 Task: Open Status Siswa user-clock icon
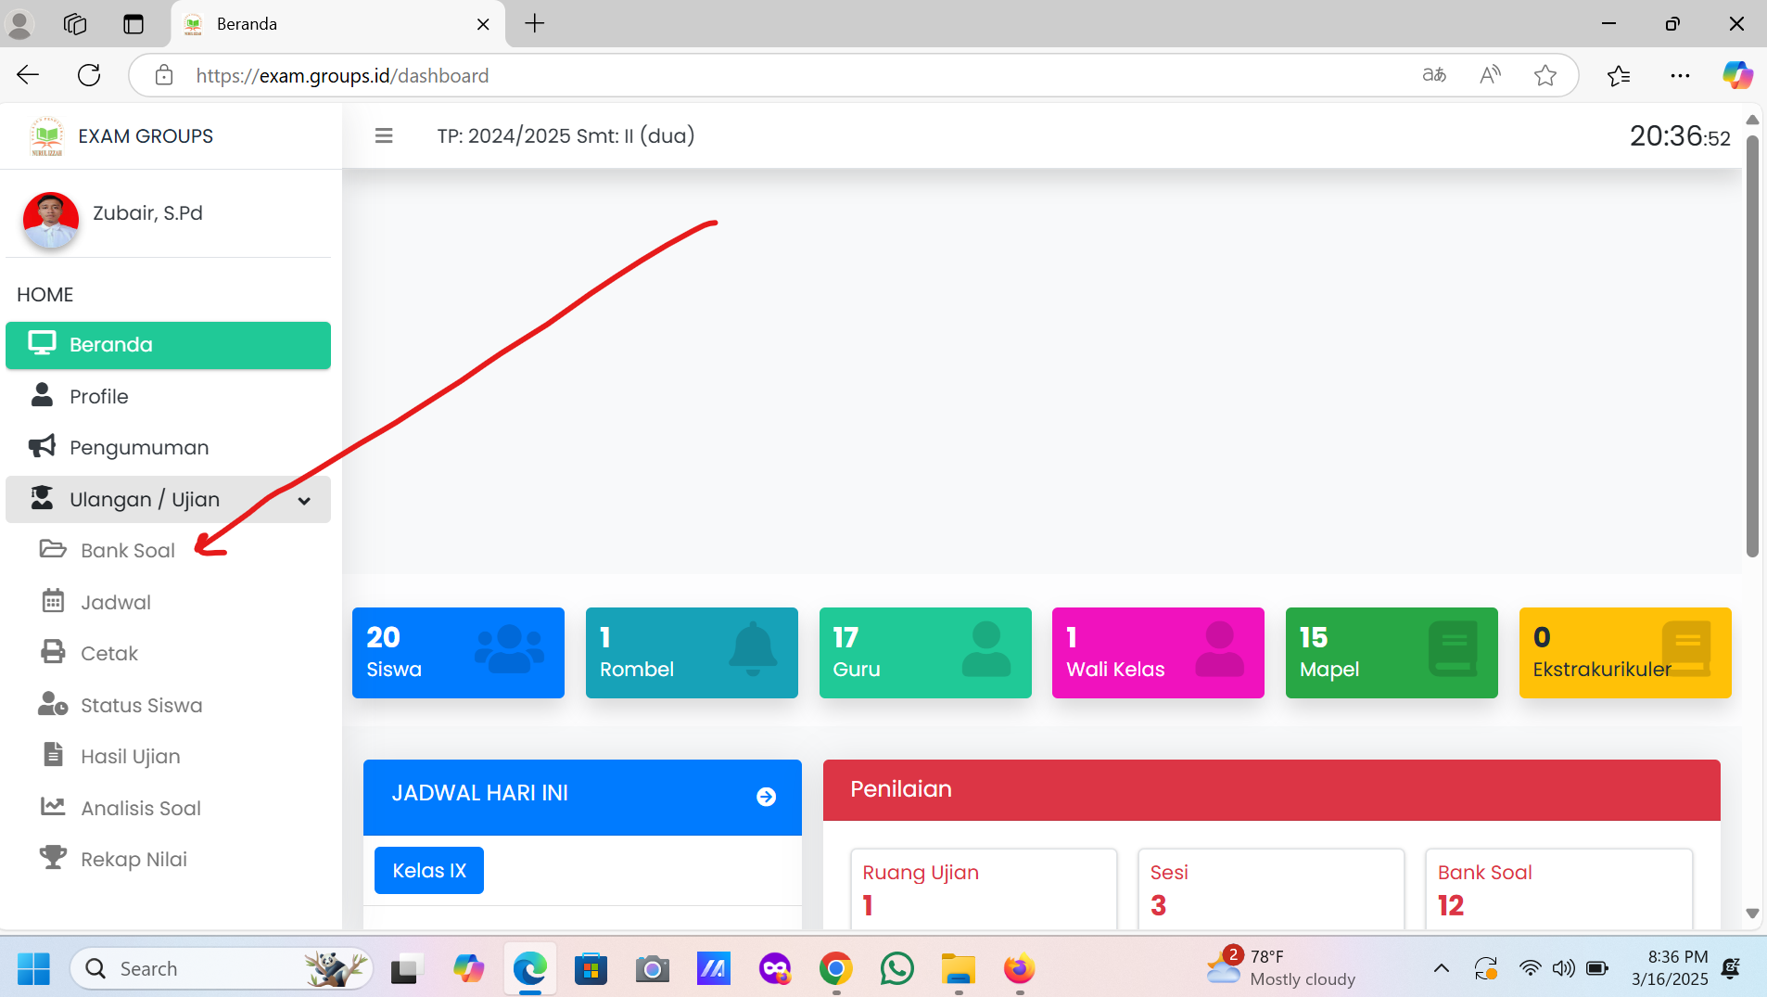click(53, 705)
